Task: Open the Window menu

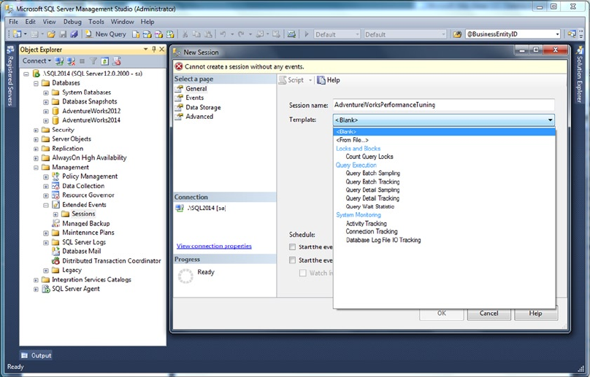Action: 122,22
